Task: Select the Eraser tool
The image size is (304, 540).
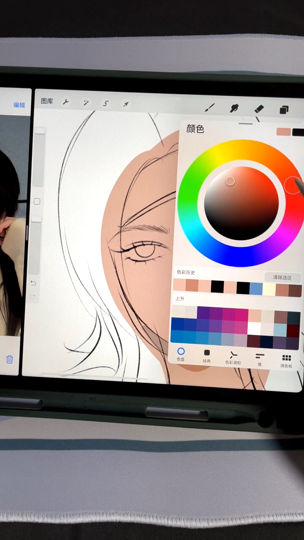Action: click(259, 109)
